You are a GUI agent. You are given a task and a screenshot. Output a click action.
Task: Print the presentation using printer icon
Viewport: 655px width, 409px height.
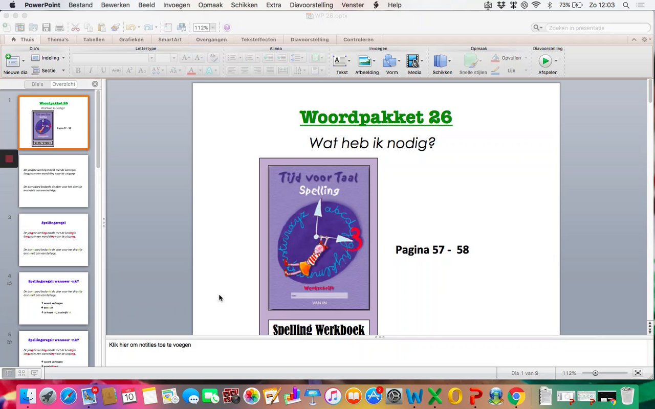[x=60, y=28]
